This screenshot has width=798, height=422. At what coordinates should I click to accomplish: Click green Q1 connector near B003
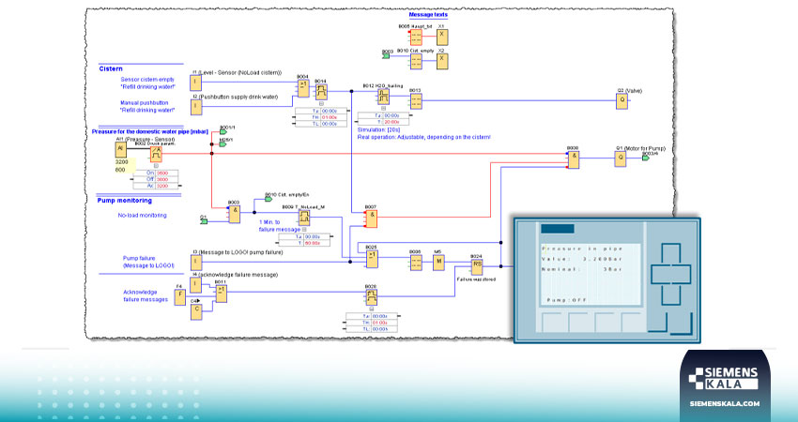pos(204,221)
